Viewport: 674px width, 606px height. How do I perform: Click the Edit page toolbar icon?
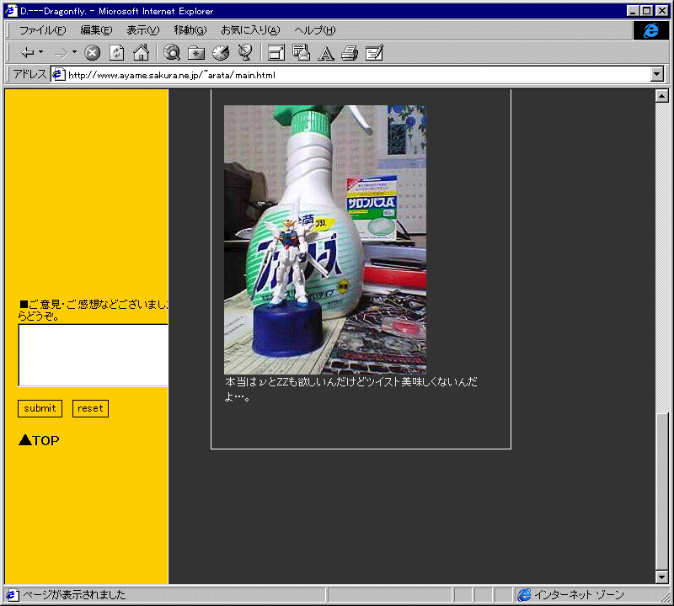[x=374, y=53]
